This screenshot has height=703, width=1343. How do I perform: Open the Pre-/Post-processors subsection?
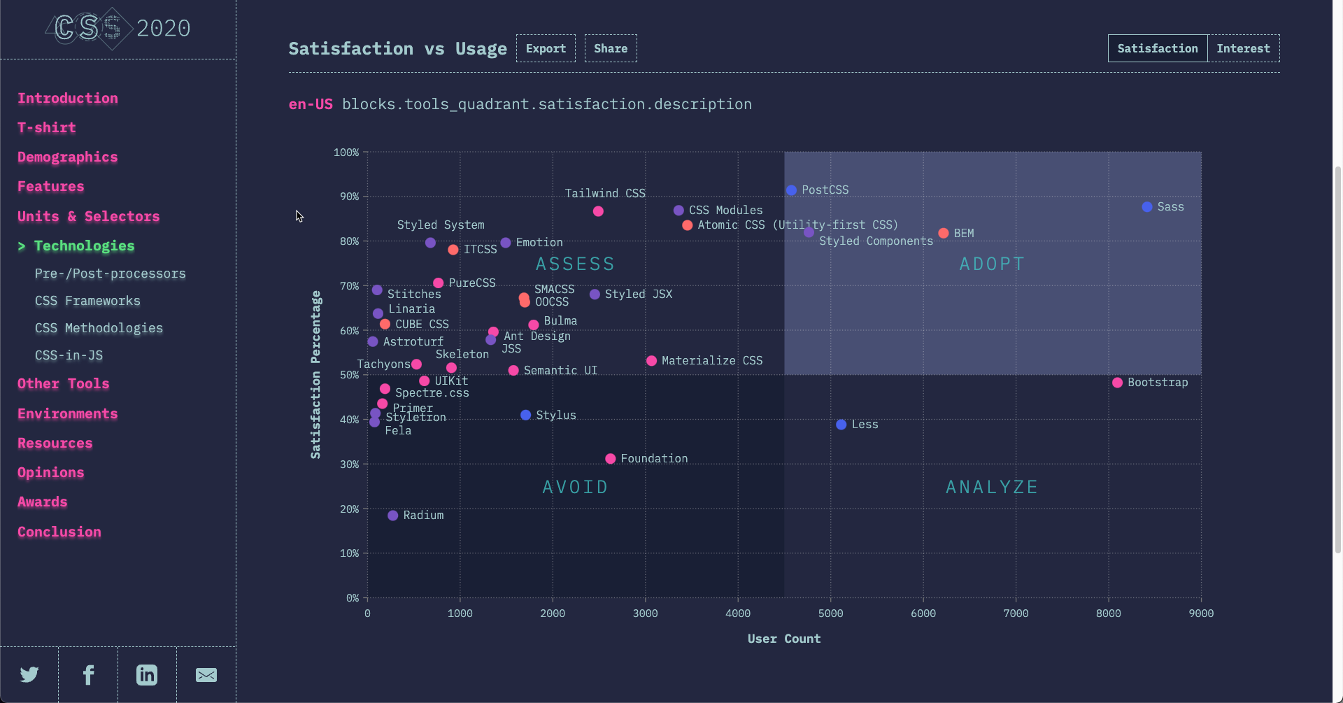pos(111,274)
